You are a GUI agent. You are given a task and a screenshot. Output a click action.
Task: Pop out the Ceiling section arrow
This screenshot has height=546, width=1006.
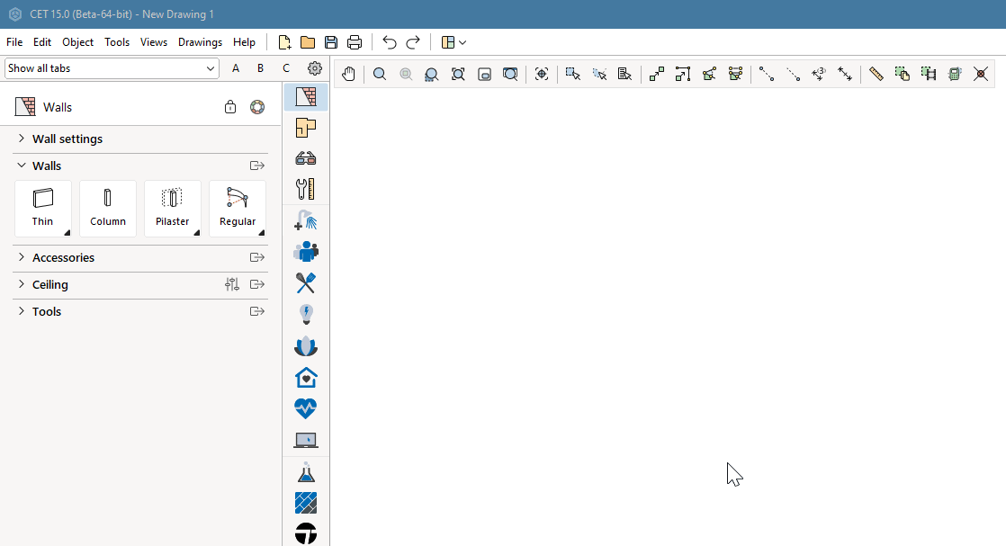click(257, 284)
